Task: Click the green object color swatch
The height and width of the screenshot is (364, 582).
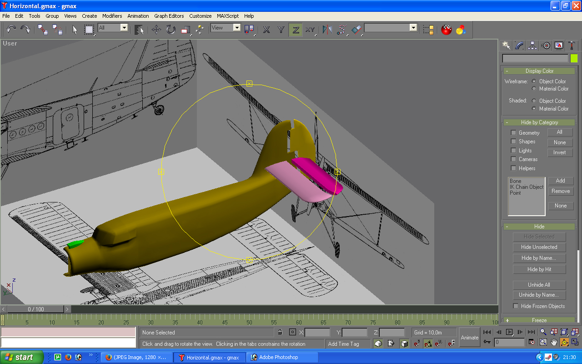Action: pyautogui.click(x=574, y=58)
